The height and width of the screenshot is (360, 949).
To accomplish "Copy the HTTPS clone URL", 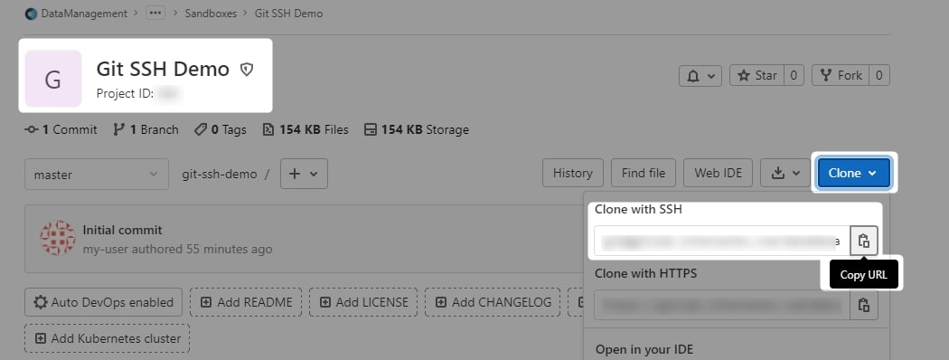I will point(864,304).
